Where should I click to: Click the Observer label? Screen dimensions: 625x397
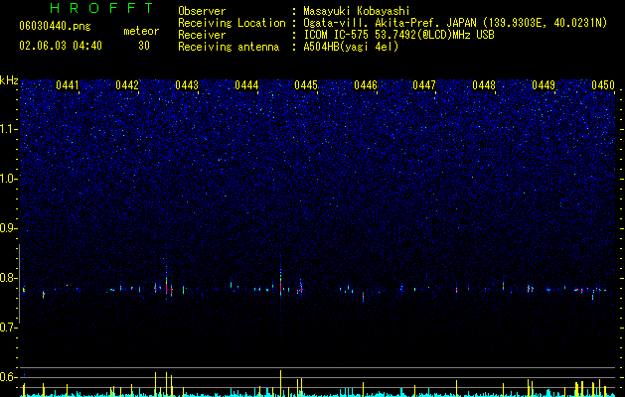(202, 11)
